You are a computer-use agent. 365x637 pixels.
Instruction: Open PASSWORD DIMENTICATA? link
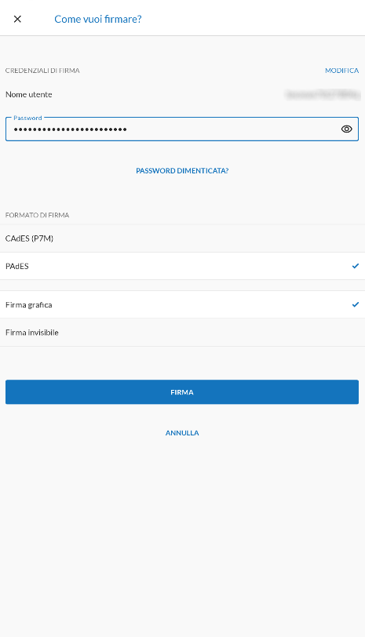(x=182, y=171)
